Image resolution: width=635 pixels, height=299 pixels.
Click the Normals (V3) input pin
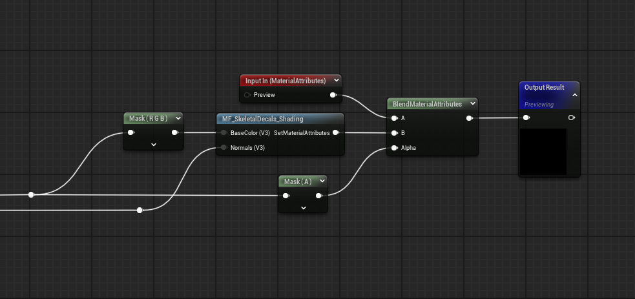pyautogui.click(x=224, y=148)
